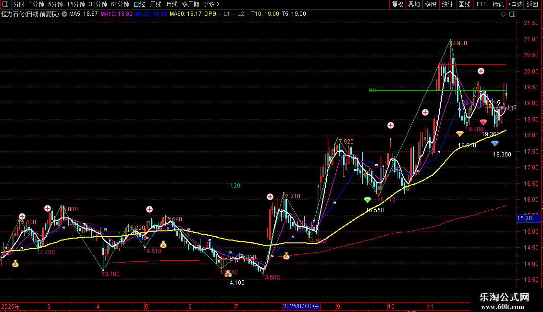Click the 20.980 high price label
543x312 pixels.
click(x=458, y=43)
